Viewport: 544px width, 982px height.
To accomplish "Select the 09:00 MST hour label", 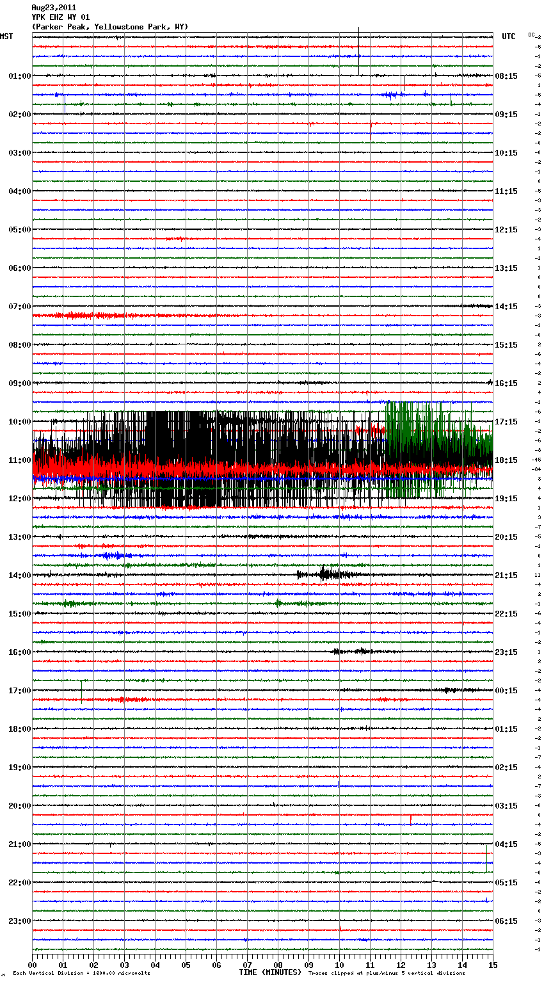I will point(20,383).
